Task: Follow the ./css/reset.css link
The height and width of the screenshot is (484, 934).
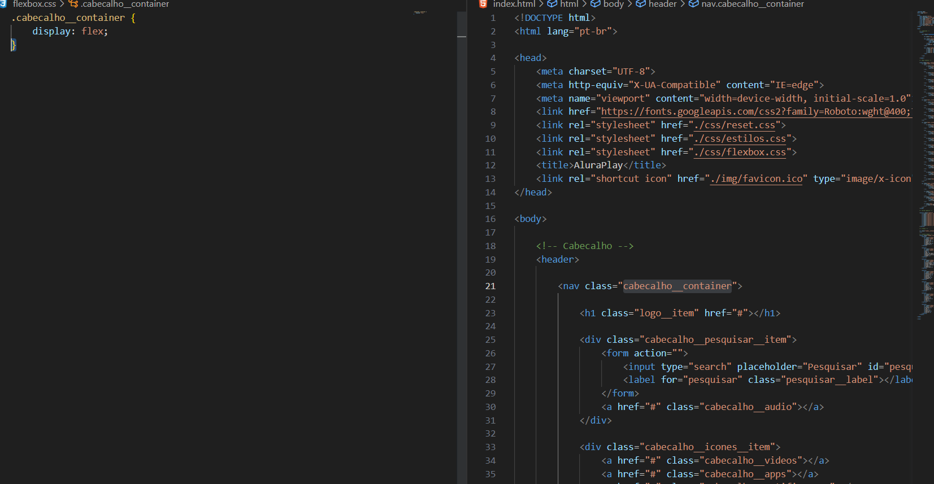Action: click(x=735, y=125)
